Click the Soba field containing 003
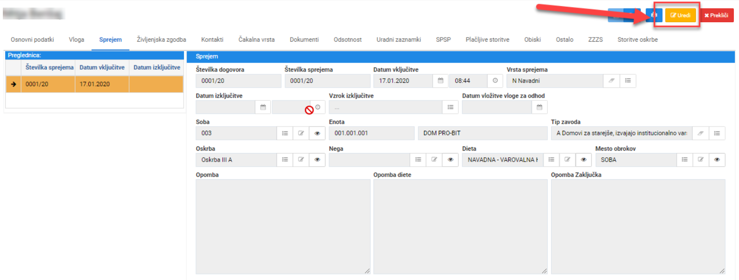The height and width of the screenshot is (280, 739). 236,133
